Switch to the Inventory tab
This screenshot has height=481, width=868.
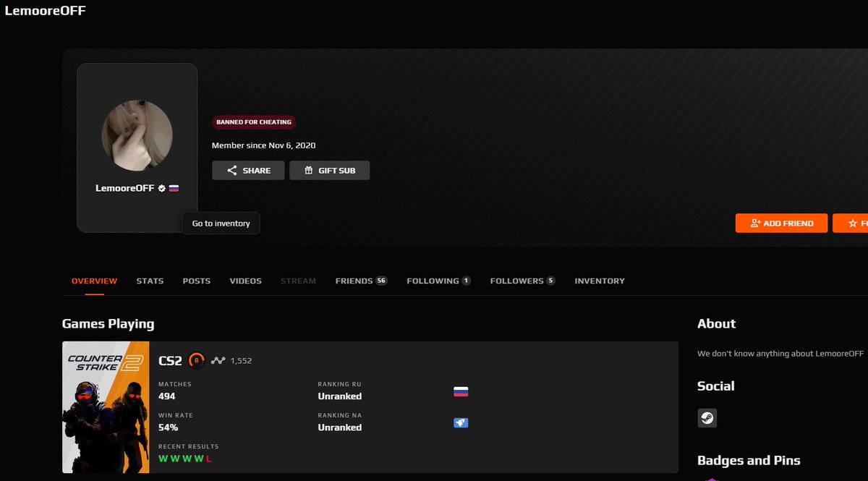600,281
